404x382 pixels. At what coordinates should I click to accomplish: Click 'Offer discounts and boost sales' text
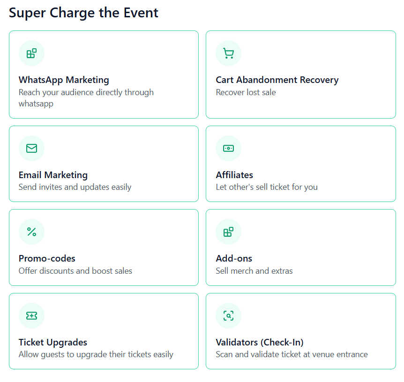click(75, 271)
